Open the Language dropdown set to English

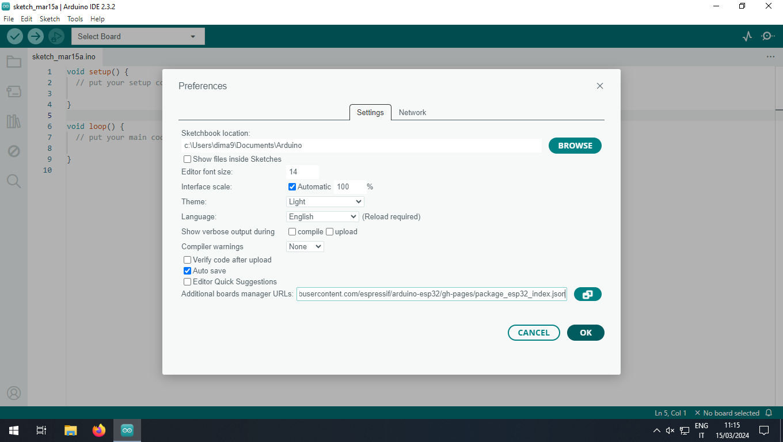click(323, 216)
